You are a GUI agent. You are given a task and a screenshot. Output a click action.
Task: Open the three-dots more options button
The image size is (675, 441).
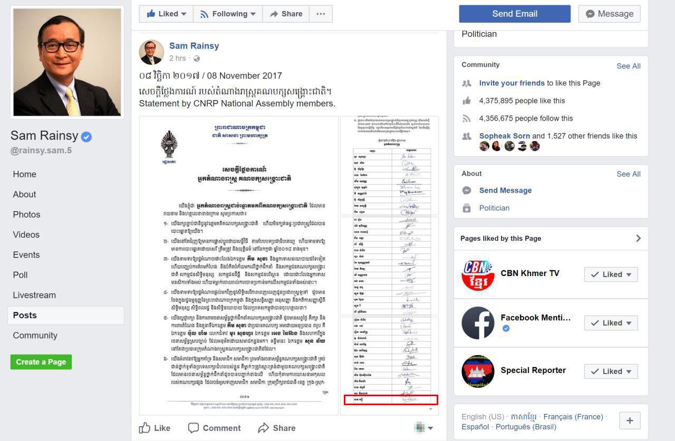coord(321,14)
